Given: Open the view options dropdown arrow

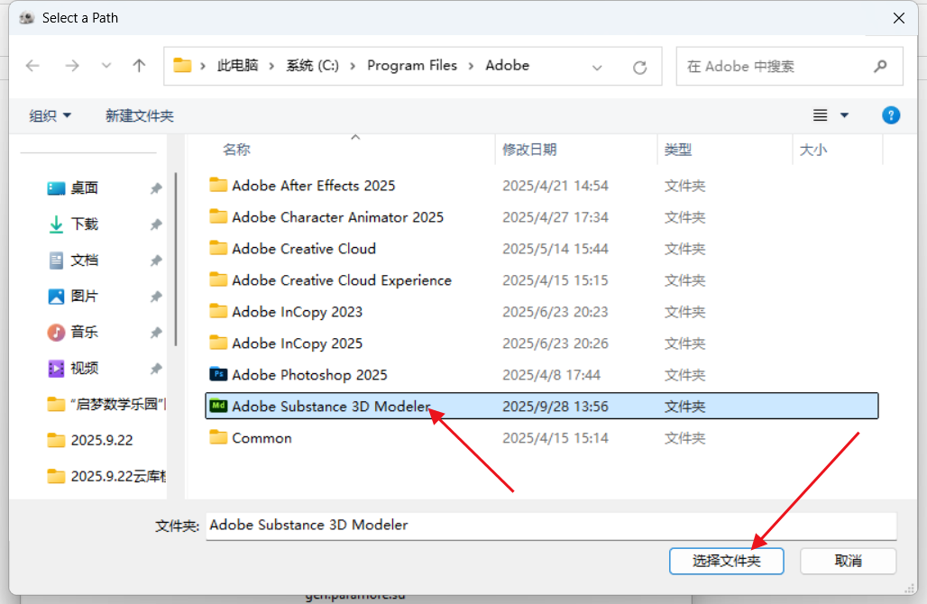Looking at the screenshot, I should pyautogui.click(x=844, y=115).
